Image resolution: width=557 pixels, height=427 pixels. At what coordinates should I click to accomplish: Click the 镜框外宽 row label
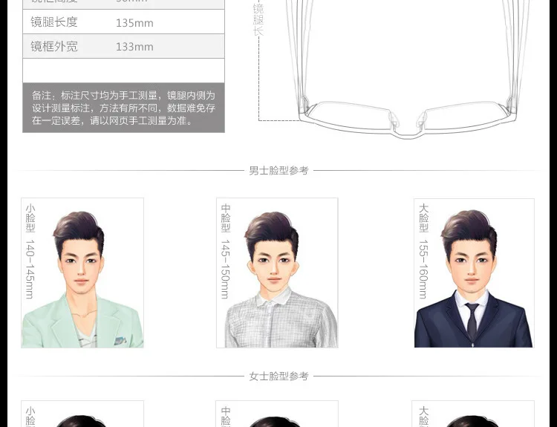pos(54,47)
